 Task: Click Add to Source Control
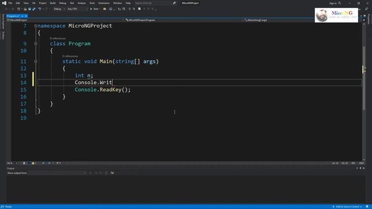(348, 207)
